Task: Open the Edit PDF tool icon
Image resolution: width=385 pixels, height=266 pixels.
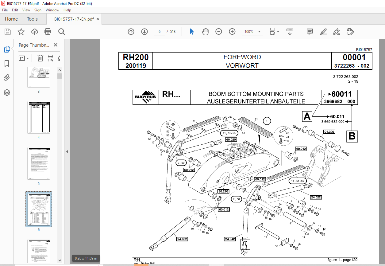Action: pyautogui.click(x=350, y=32)
